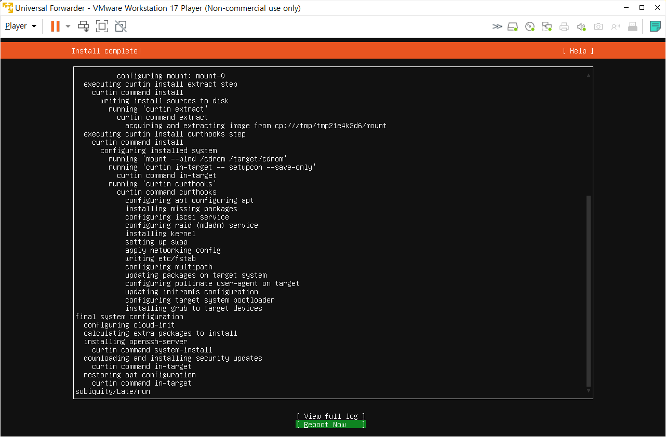Screen dimensions: 666x437
Task: Click the 'installing openssh-server' log line
Action: (136, 342)
